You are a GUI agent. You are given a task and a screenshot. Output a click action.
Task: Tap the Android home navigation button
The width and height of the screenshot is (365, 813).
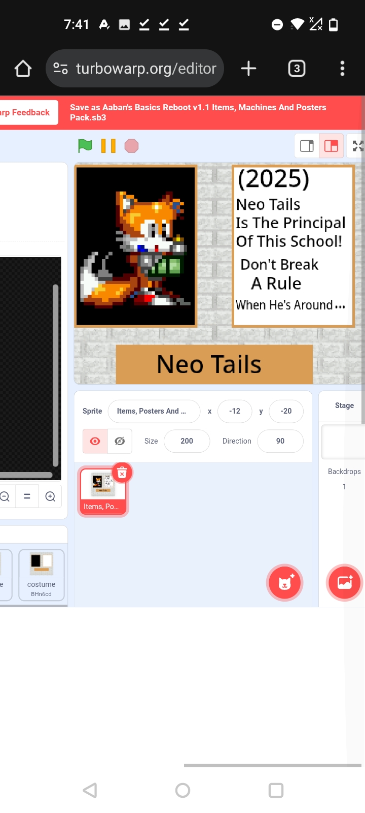coord(182,790)
